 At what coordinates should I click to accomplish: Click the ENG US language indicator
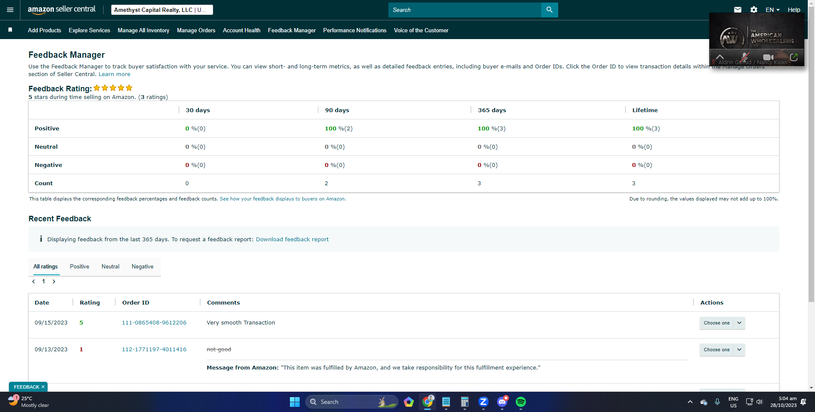(733, 402)
